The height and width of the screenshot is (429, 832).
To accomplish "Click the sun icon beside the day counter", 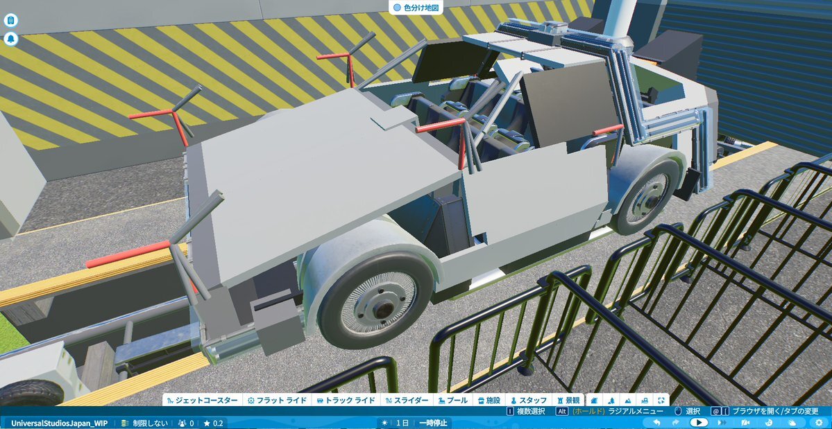I will pos(385,423).
